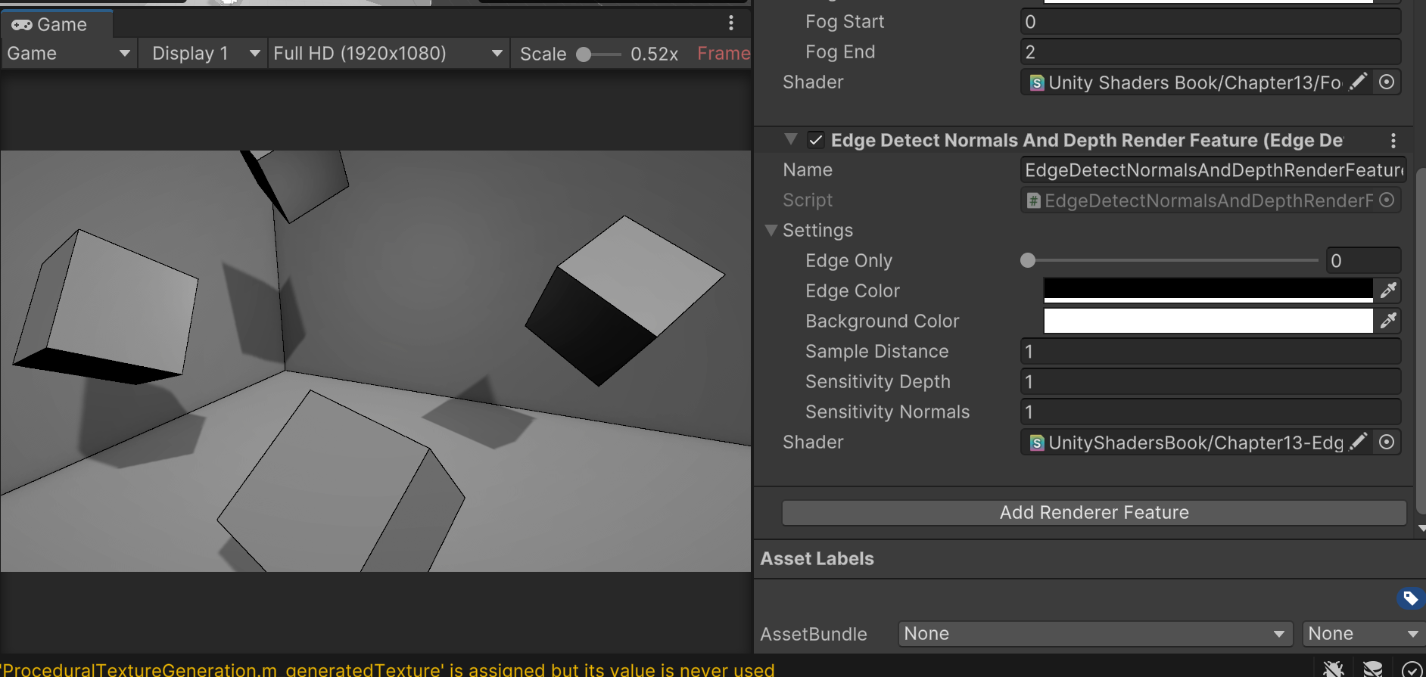Open object picker for edge detect Shader

click(1386, 442)
